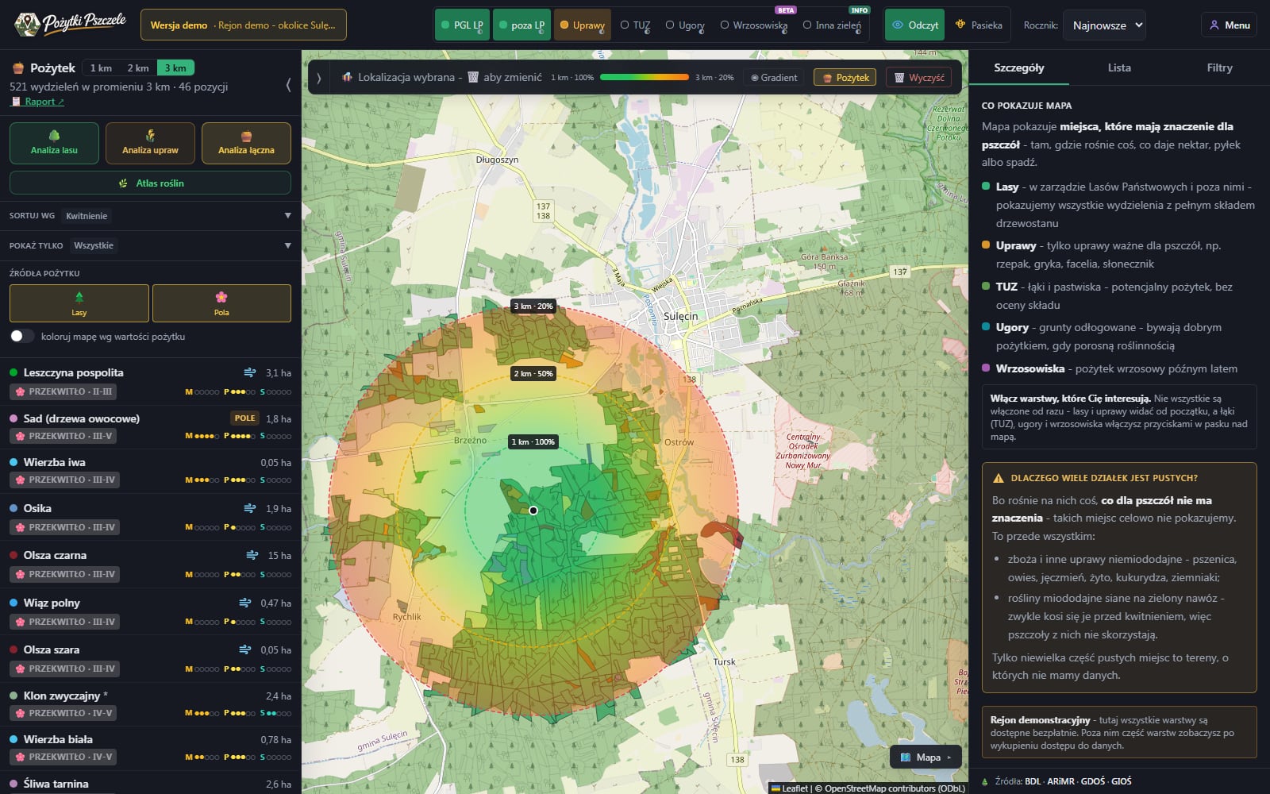The width and height of the screenshot is (1270, 794).
Task: Select Pola flower source tile
Action: tap(221, 303)
